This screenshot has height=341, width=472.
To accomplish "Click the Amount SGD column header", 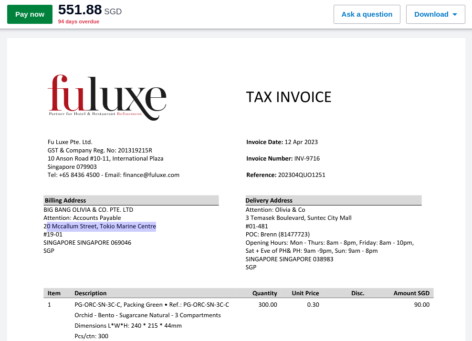I will [411, 293].
